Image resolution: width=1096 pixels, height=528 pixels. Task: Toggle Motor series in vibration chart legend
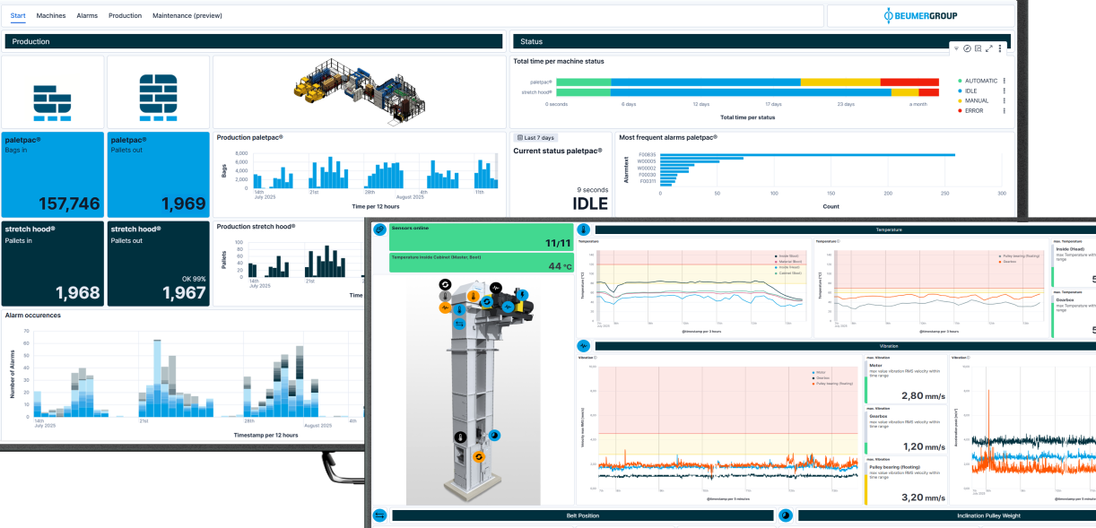coord(820,371)
